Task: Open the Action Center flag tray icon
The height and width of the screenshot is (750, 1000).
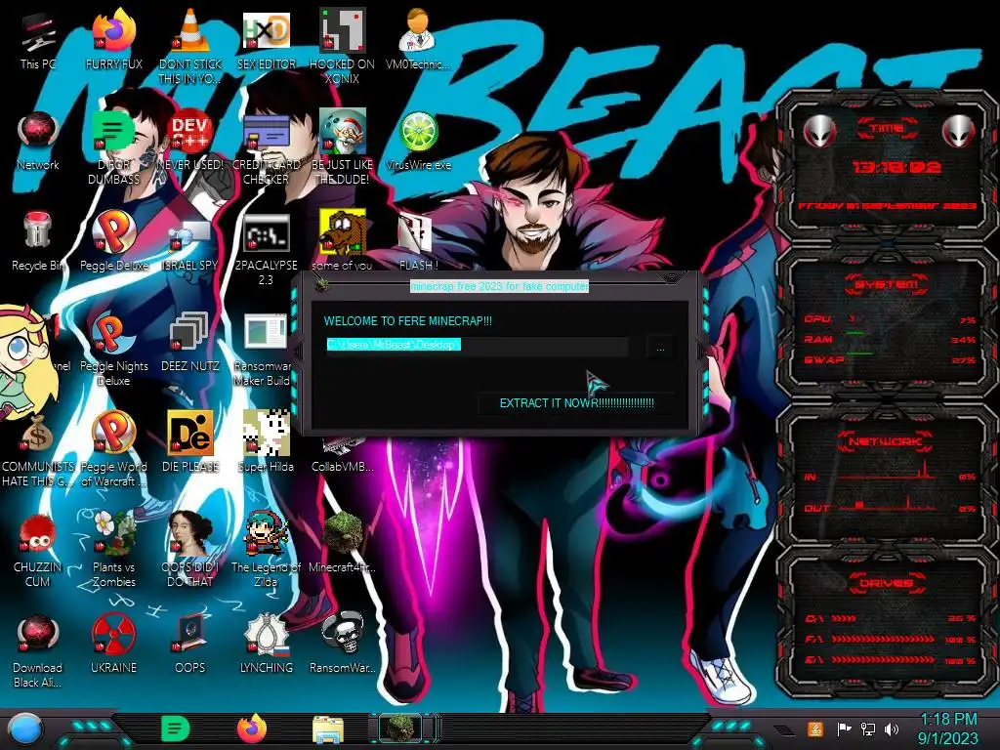Action: [844, 729]
